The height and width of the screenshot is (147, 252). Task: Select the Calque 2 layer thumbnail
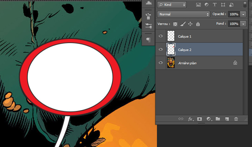171,49
